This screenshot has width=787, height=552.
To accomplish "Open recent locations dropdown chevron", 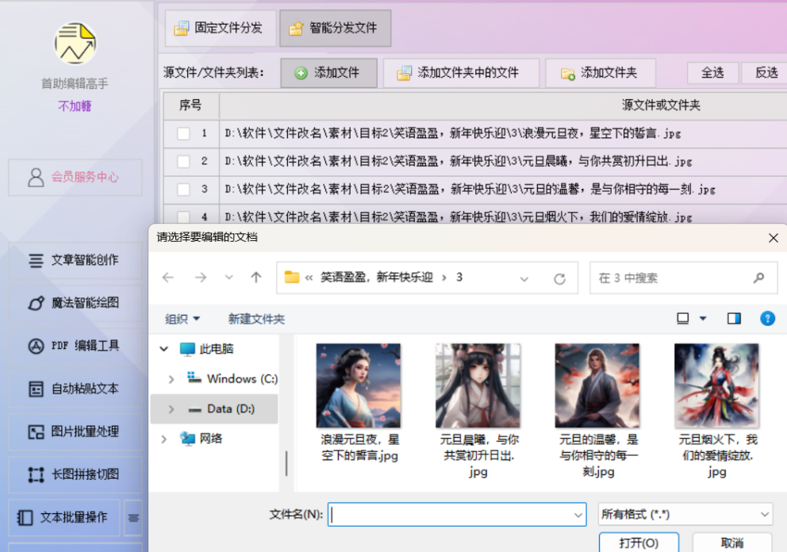I will (228, 278).
